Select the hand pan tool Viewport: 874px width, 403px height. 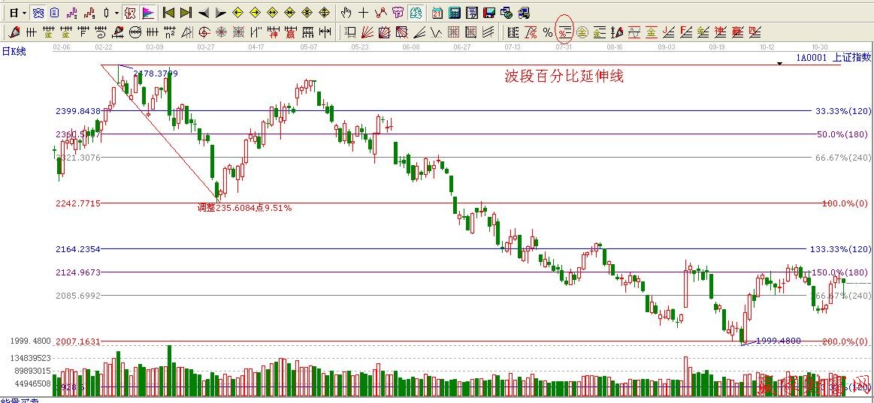pyautogui.click(x=346, y=13)
